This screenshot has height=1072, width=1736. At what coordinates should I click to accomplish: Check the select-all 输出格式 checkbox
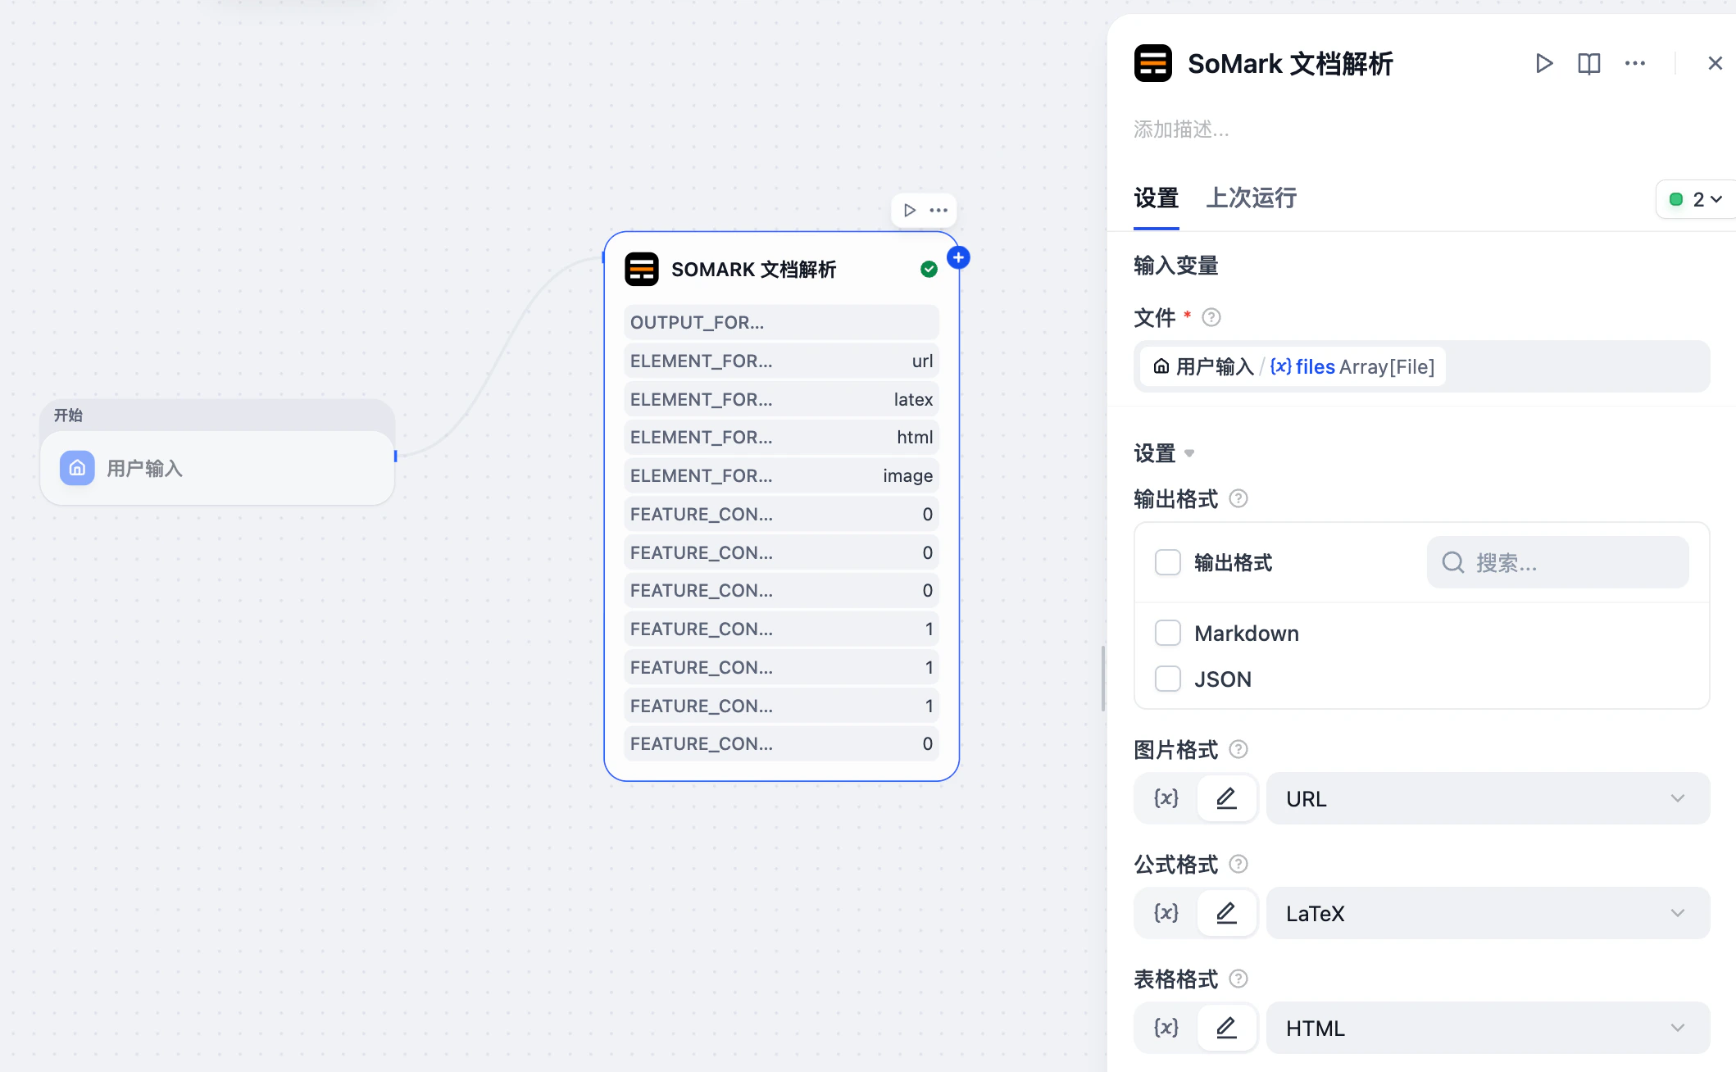tap(1167, 563)
